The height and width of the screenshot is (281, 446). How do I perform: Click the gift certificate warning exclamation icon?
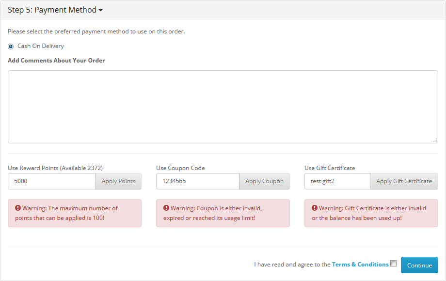[x=314, y=208]
